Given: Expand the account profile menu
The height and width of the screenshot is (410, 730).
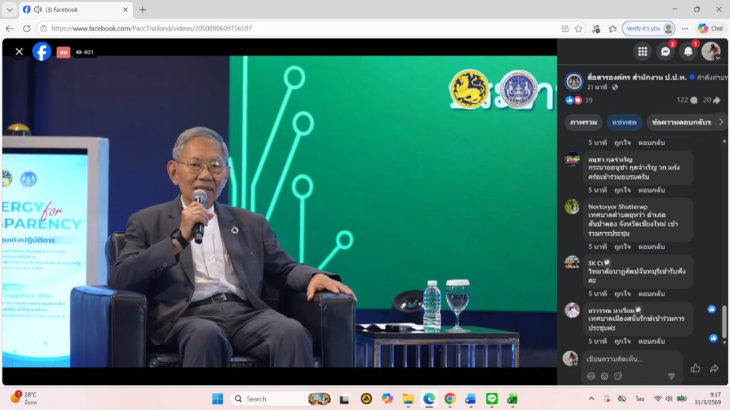Looking at the screenshot, I should pos(711,51).
